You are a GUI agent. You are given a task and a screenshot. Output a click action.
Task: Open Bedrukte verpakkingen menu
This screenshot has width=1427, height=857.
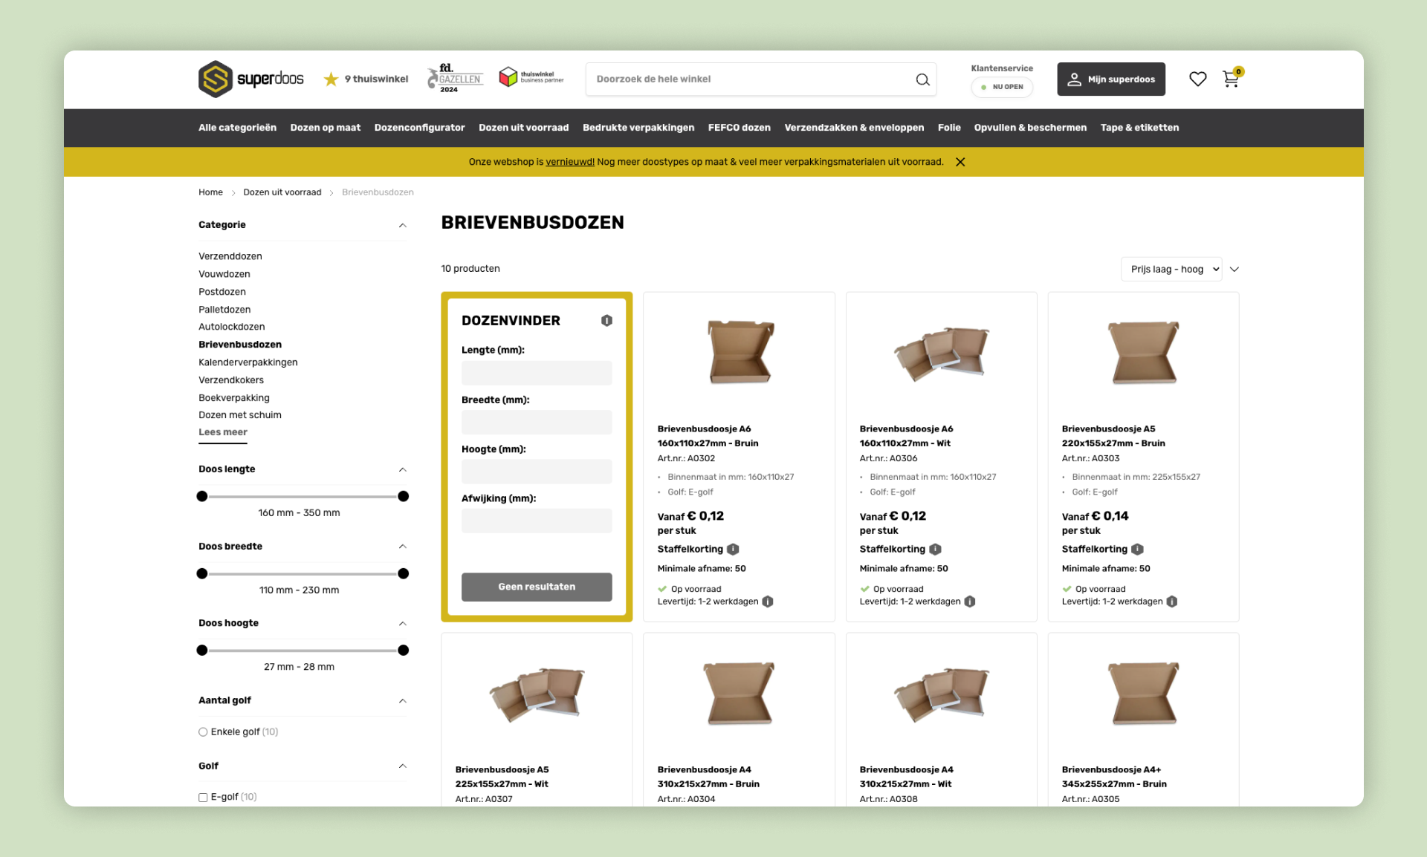(638, 128)
